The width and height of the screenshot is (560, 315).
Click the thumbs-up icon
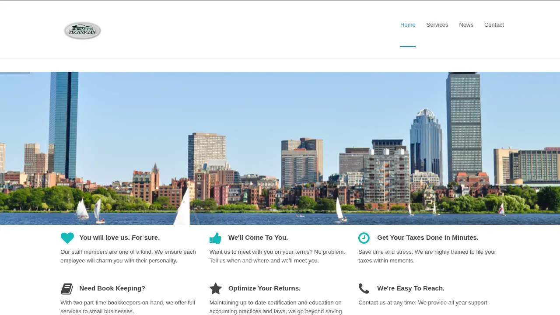(x=215, y=238)
